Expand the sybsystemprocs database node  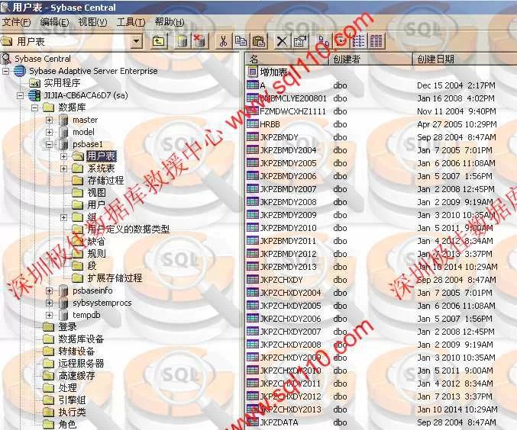(x=49, y=303)
